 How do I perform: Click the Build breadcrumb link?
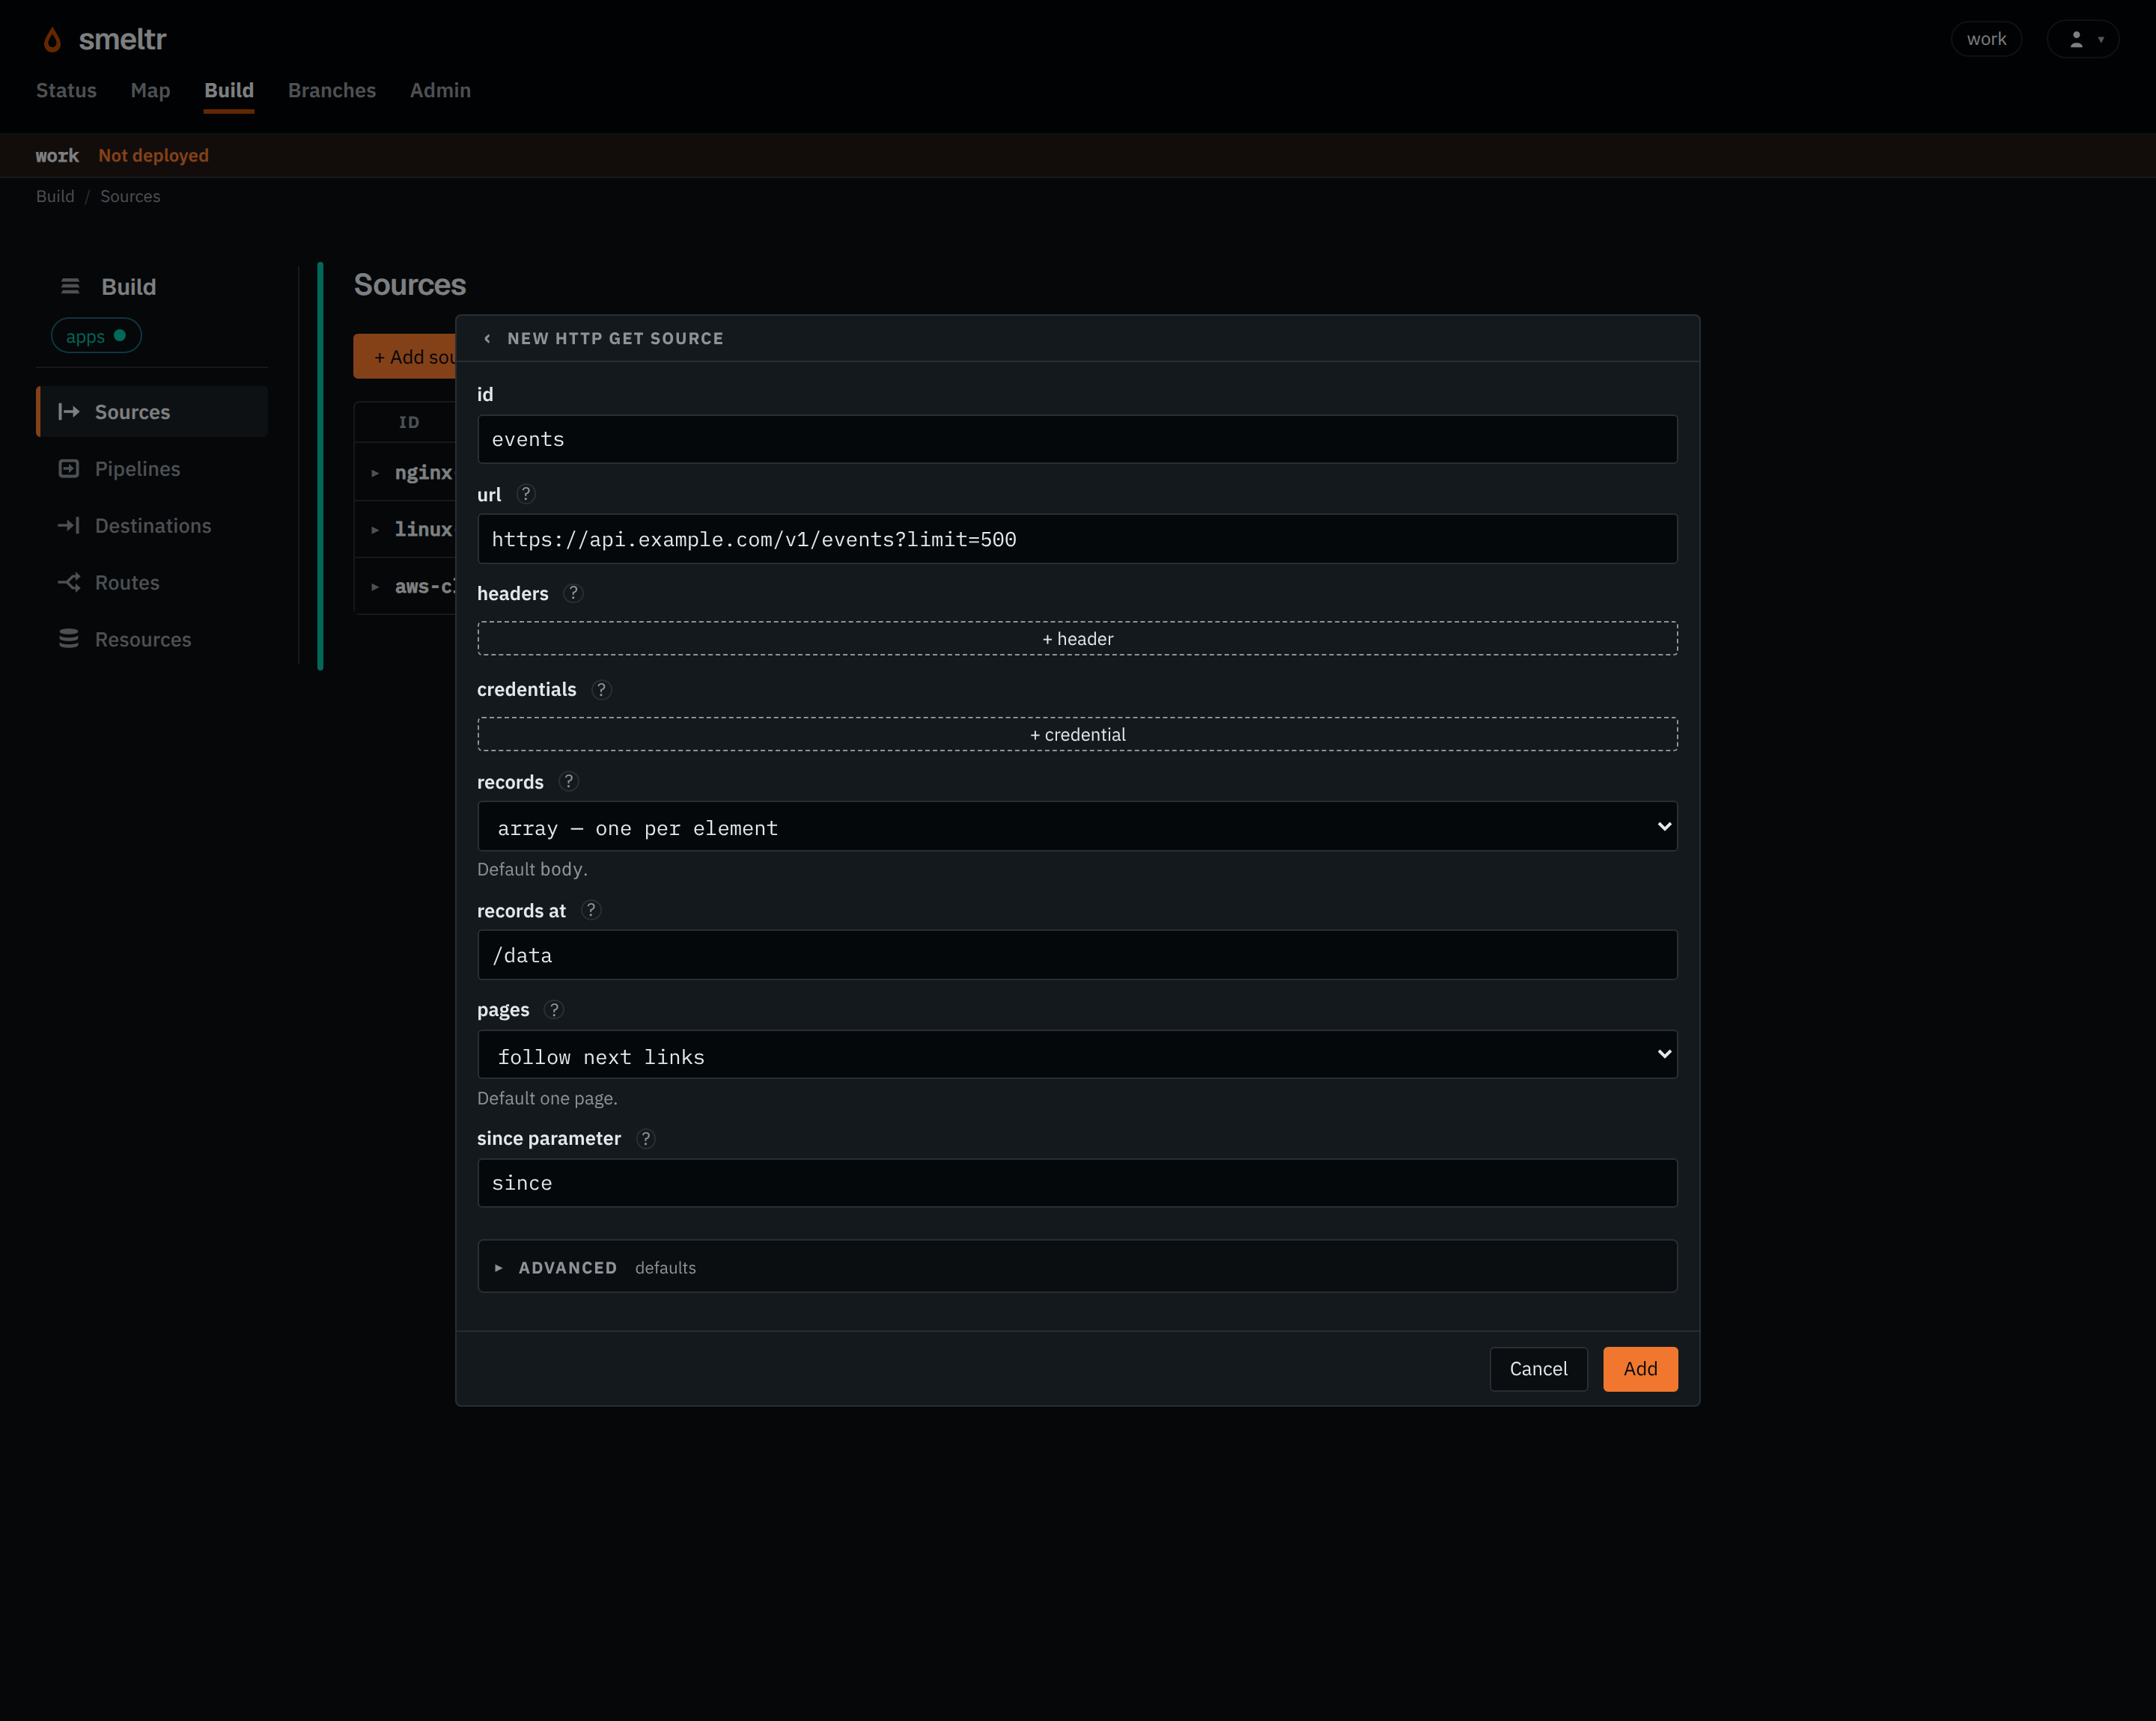coord(55,196)
